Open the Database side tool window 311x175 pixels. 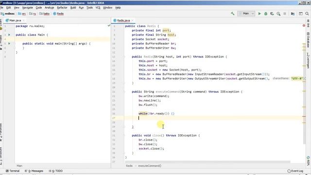[x=308, y=40]
